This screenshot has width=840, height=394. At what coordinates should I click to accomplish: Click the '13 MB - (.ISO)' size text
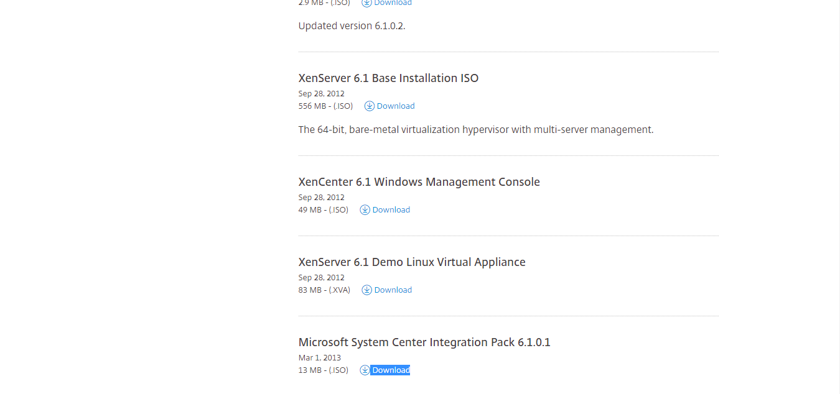tap(324, 370)
